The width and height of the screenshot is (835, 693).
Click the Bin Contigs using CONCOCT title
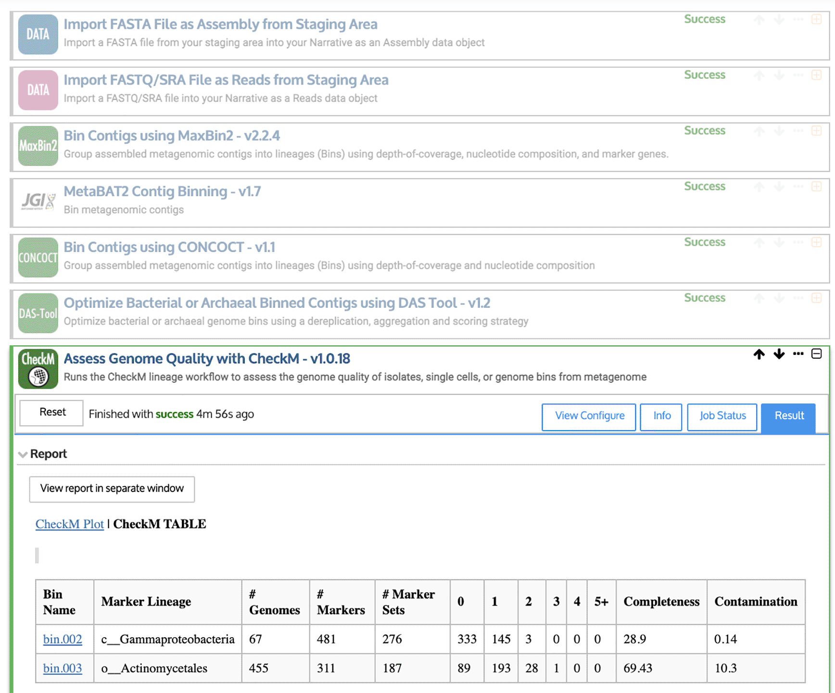pos(169,247)
